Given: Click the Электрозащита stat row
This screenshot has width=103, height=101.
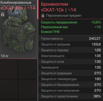Looking at the screenshot, I should coord(71,56).
